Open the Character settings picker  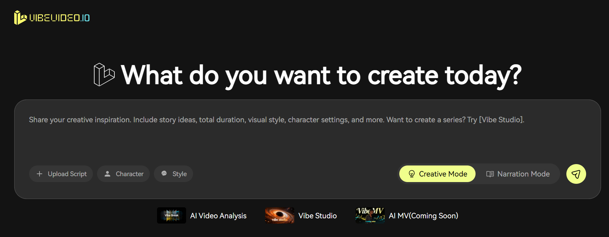point(123,174)
